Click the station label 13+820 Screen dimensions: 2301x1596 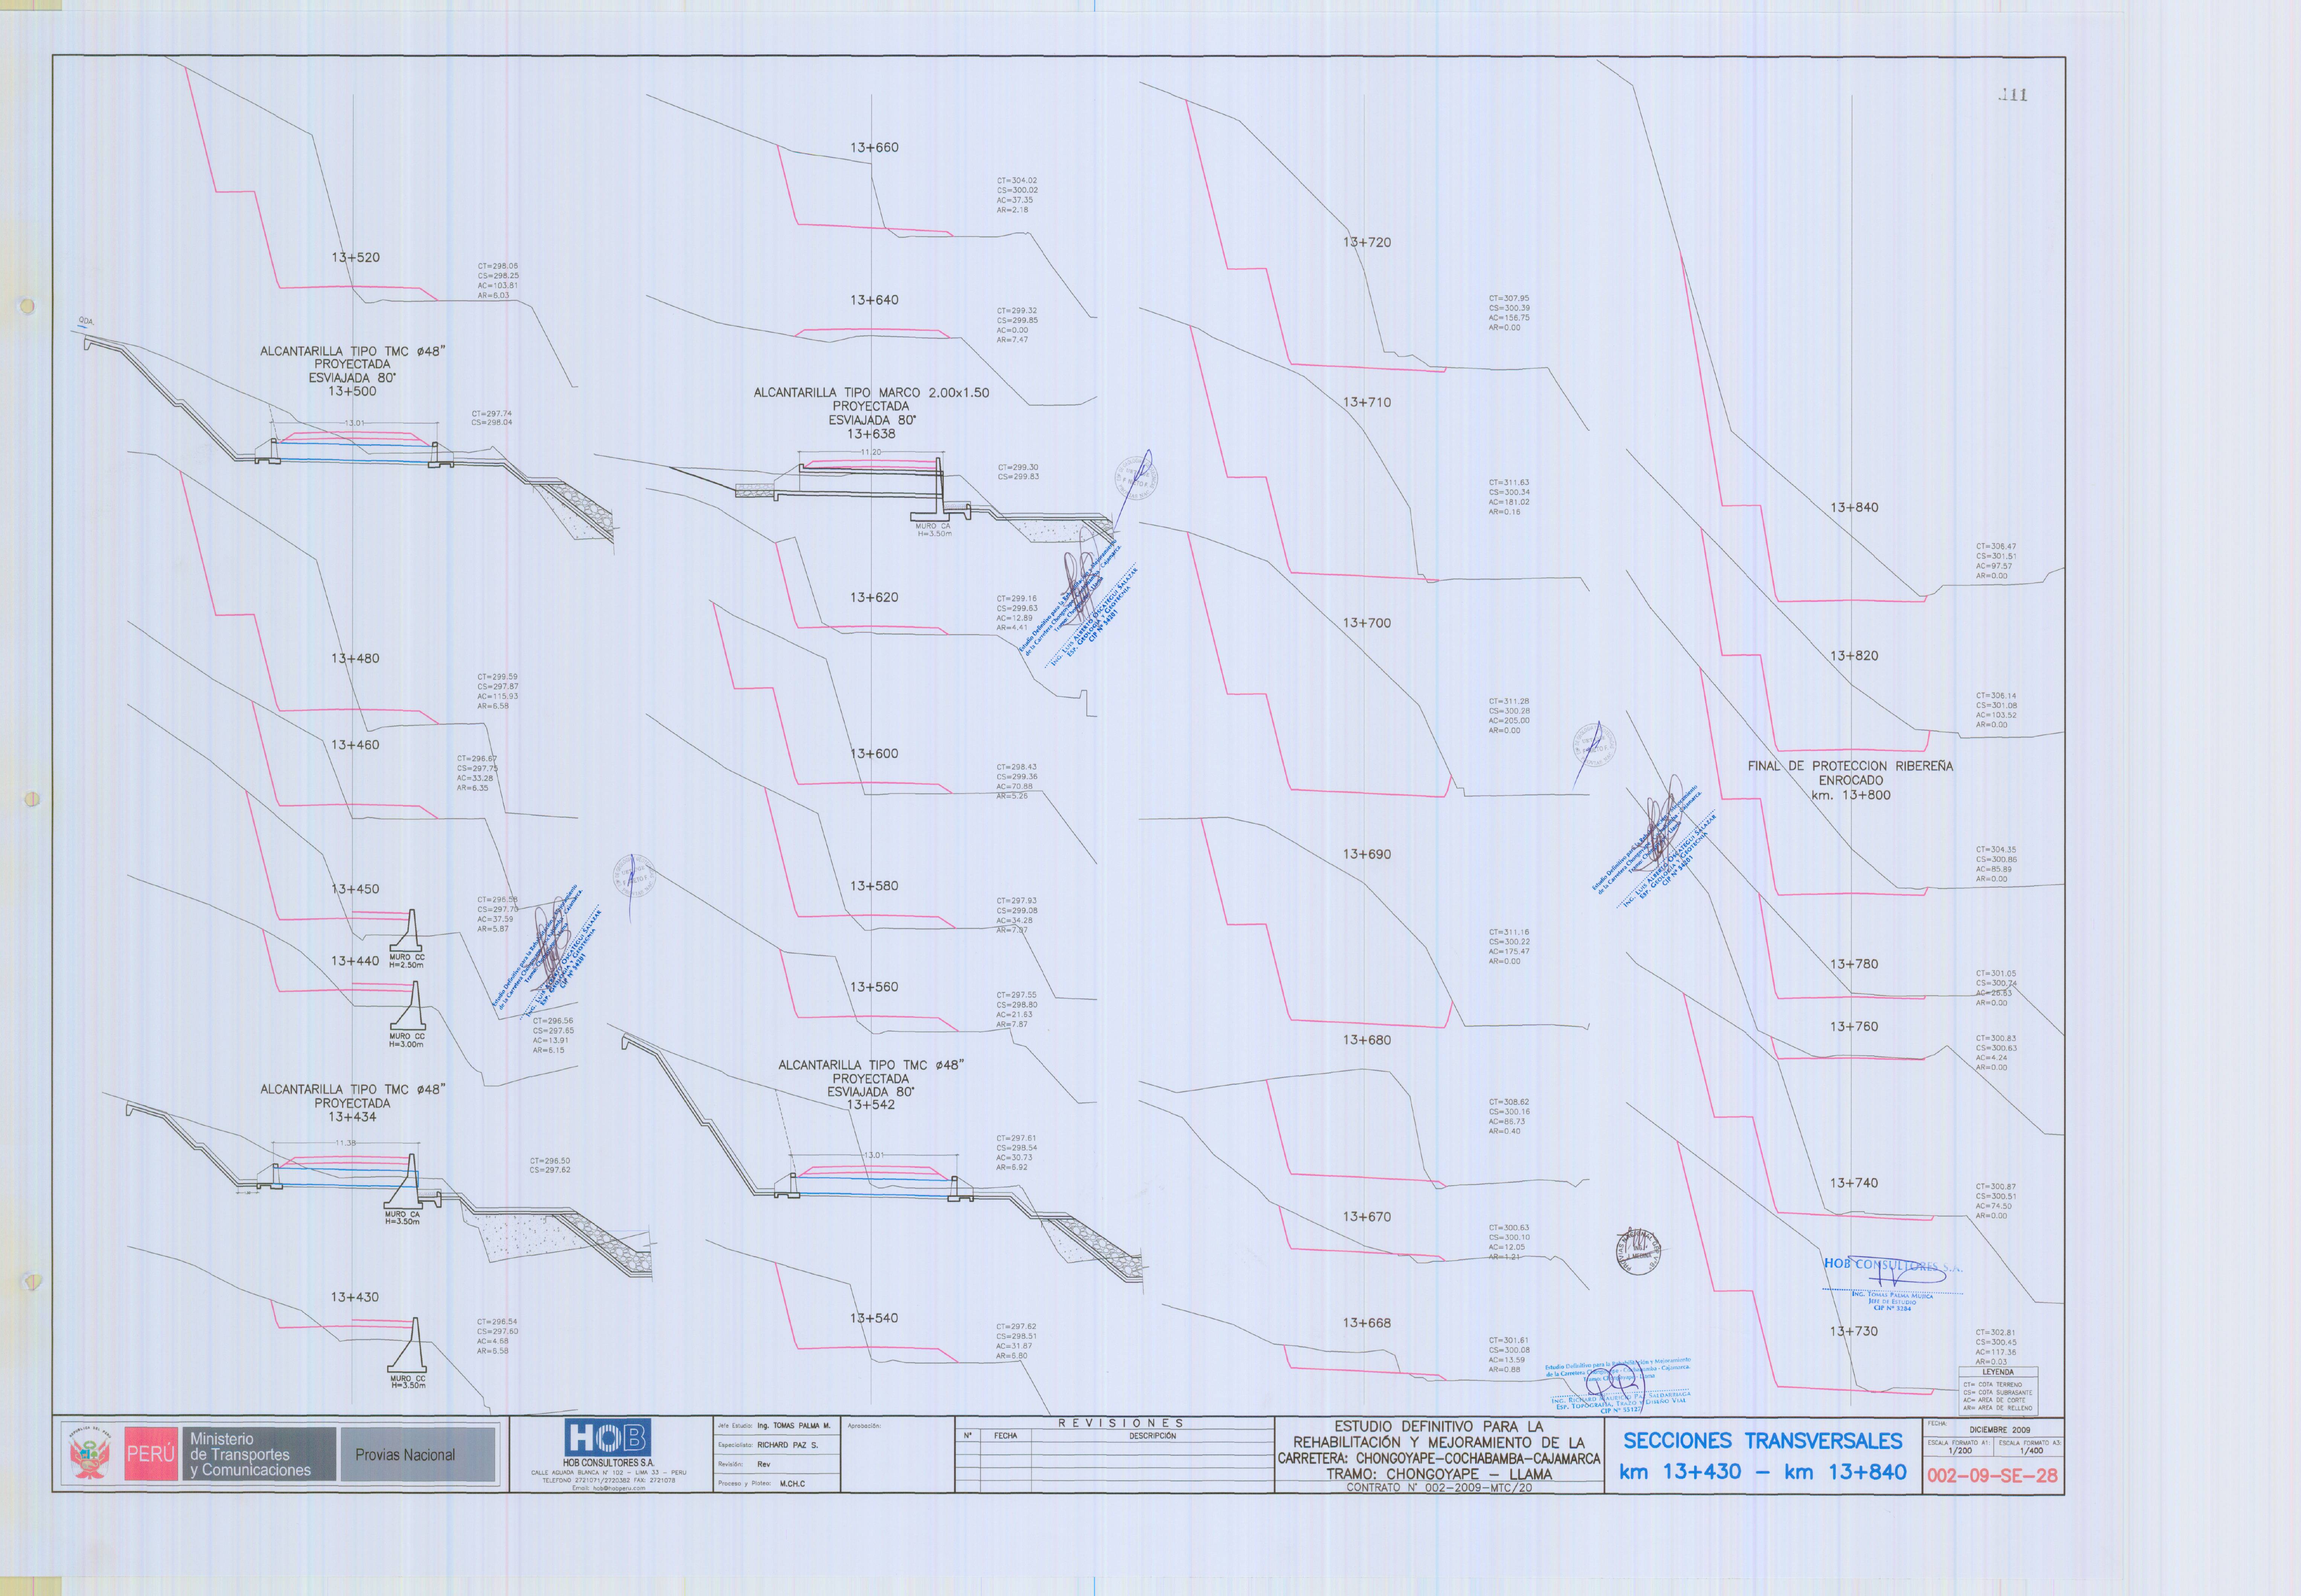pyautogui.click(x=1854, y=656)
